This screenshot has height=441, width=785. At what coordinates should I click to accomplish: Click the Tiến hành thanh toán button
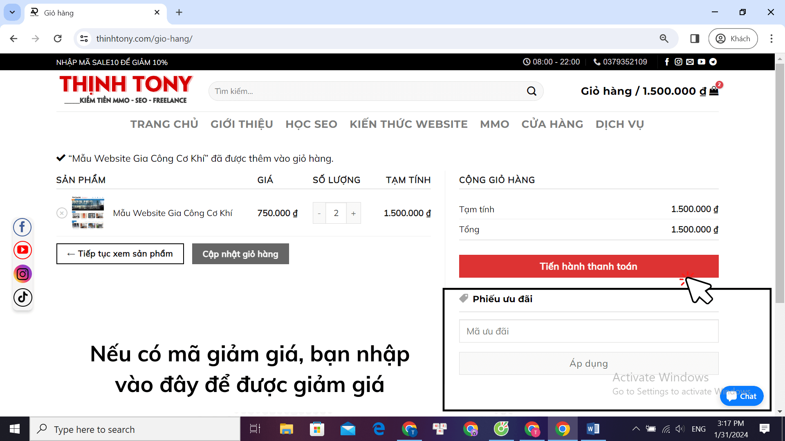click(x=588, y=266)
